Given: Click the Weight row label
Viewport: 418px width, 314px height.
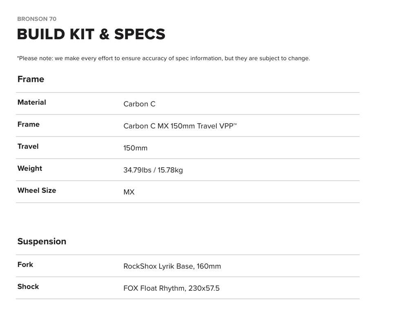Looking at the screenshot, I should click(x=29, y=168).
